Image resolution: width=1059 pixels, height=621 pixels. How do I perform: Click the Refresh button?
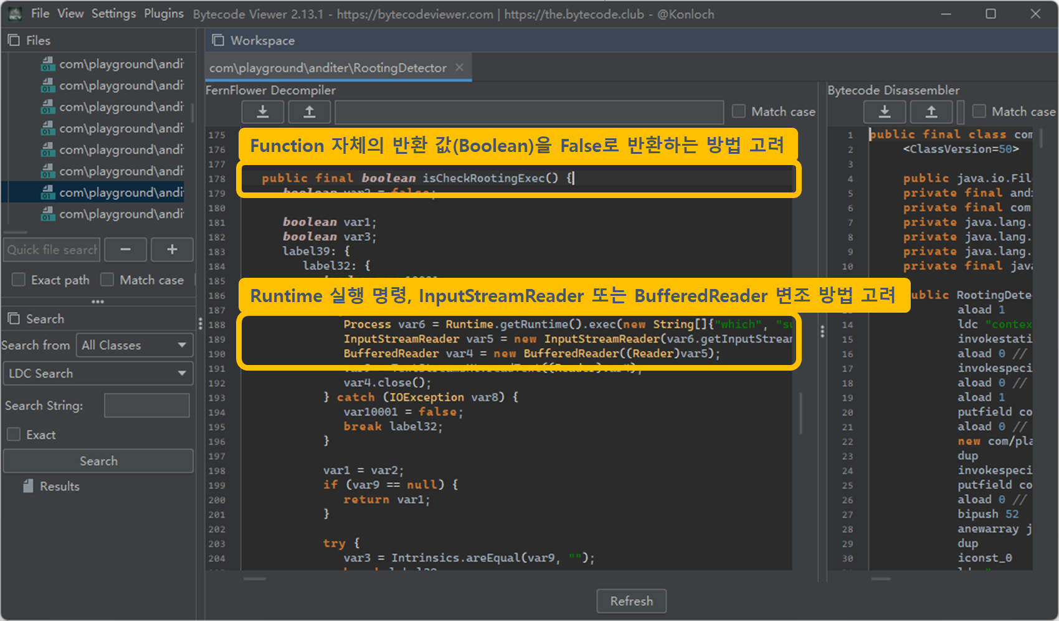click(632, 601)
